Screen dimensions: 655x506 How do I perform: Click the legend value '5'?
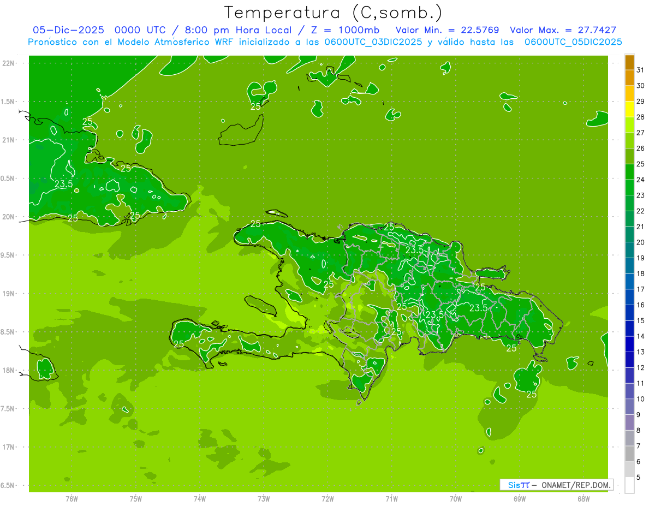pyautogui.click(x=639, y=477)
